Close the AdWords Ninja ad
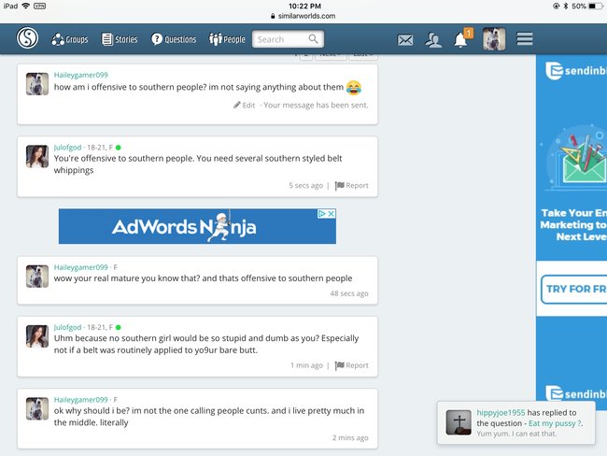607x456 pixels. tap(332, 213)
